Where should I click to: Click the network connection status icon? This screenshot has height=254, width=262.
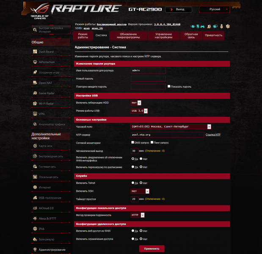pos(215,26)
